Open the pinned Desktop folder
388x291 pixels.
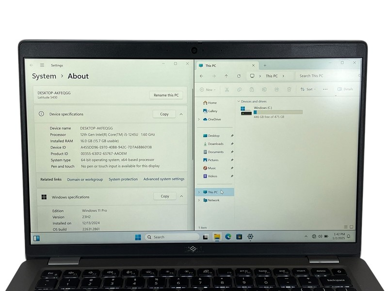211,136
